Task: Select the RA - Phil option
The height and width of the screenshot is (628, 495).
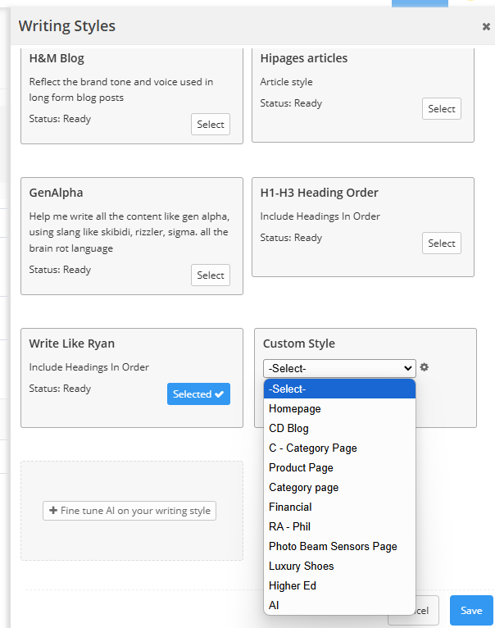Action: (x=289, y=526)
